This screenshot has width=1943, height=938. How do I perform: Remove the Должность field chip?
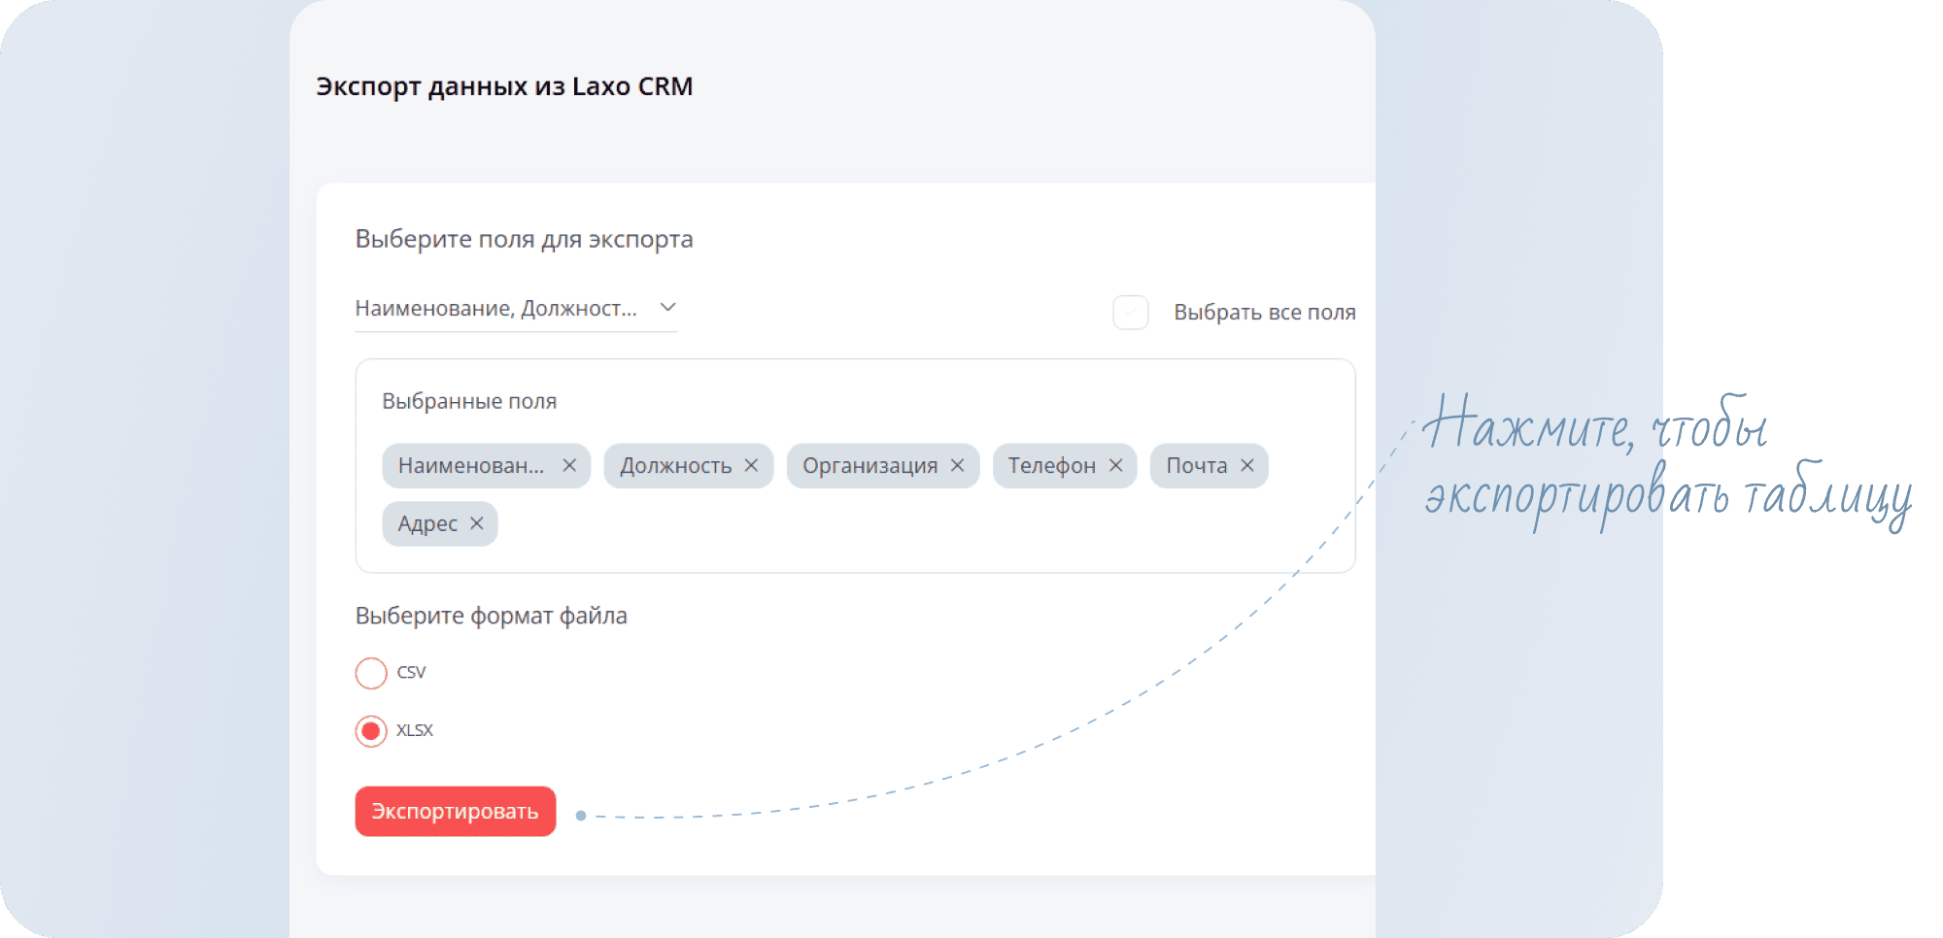click(751, 466)
